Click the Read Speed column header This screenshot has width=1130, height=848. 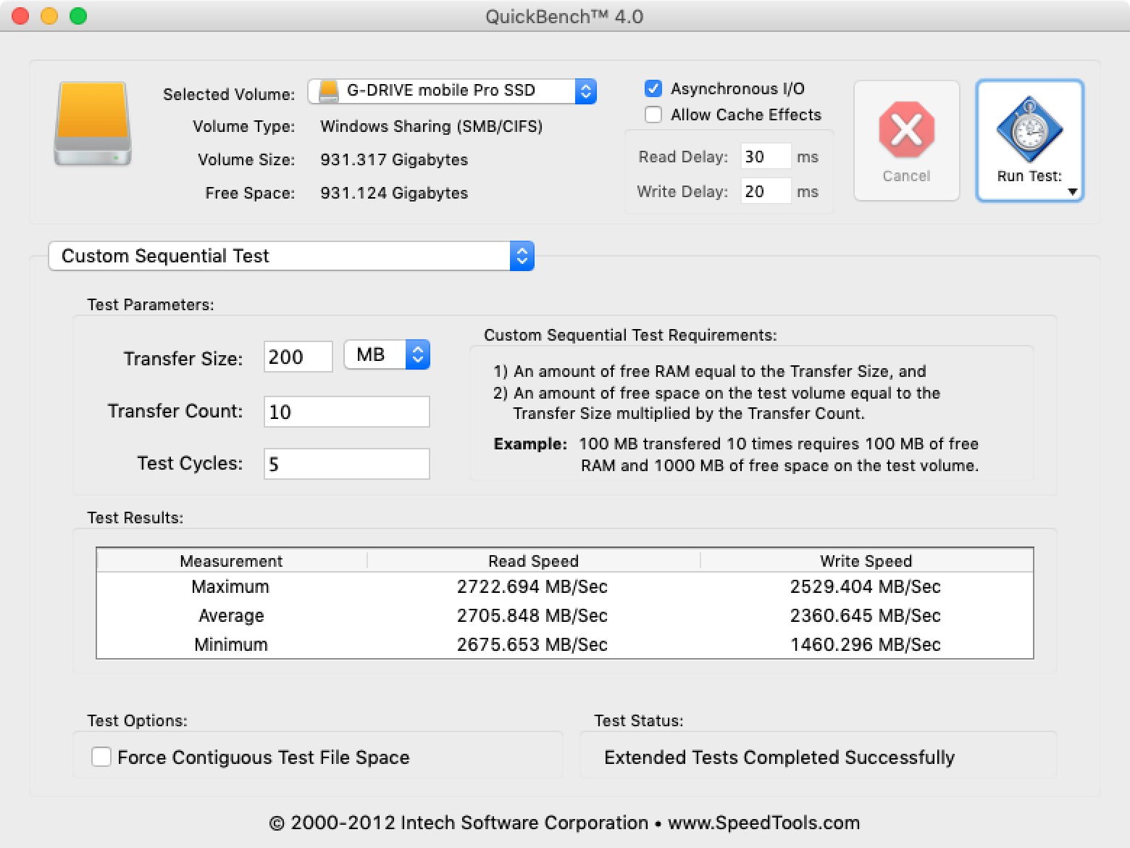click(533, 561)
